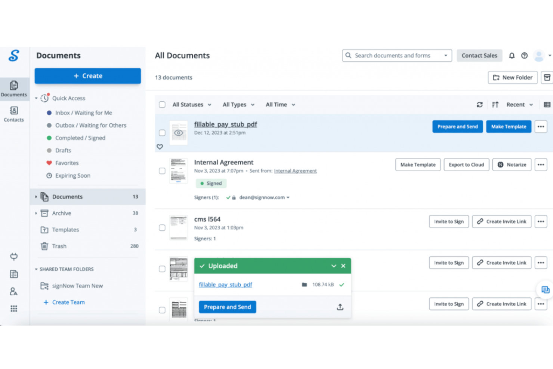Toggle the select all documents checkbox
The height and width of the screenshot is (369, 553).
(x=162, y=105)
